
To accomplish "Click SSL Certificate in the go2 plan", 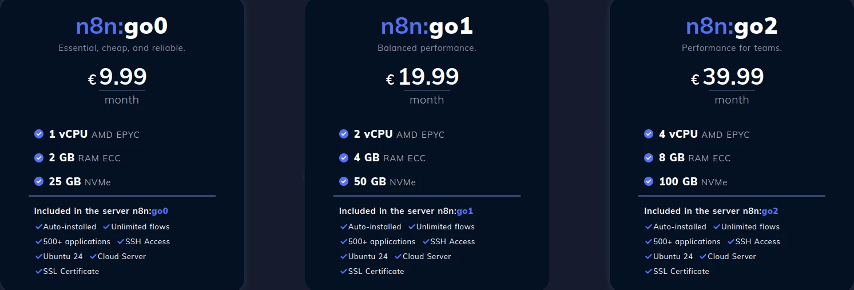I will pos(681,271).
